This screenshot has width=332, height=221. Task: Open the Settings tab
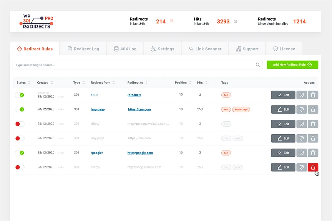click(x=163, y=49)
